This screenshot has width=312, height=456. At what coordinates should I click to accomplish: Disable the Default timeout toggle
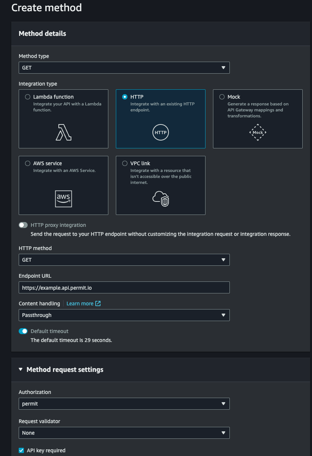pyautogui.click(x=23, y=331)
